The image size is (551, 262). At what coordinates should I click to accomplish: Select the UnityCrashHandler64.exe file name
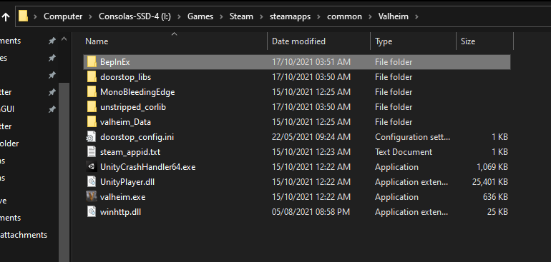coord(147,167)
